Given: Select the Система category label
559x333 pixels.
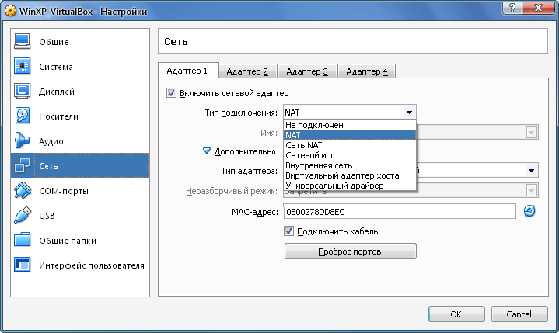Looking at the screenshot, I should (56, 67).
